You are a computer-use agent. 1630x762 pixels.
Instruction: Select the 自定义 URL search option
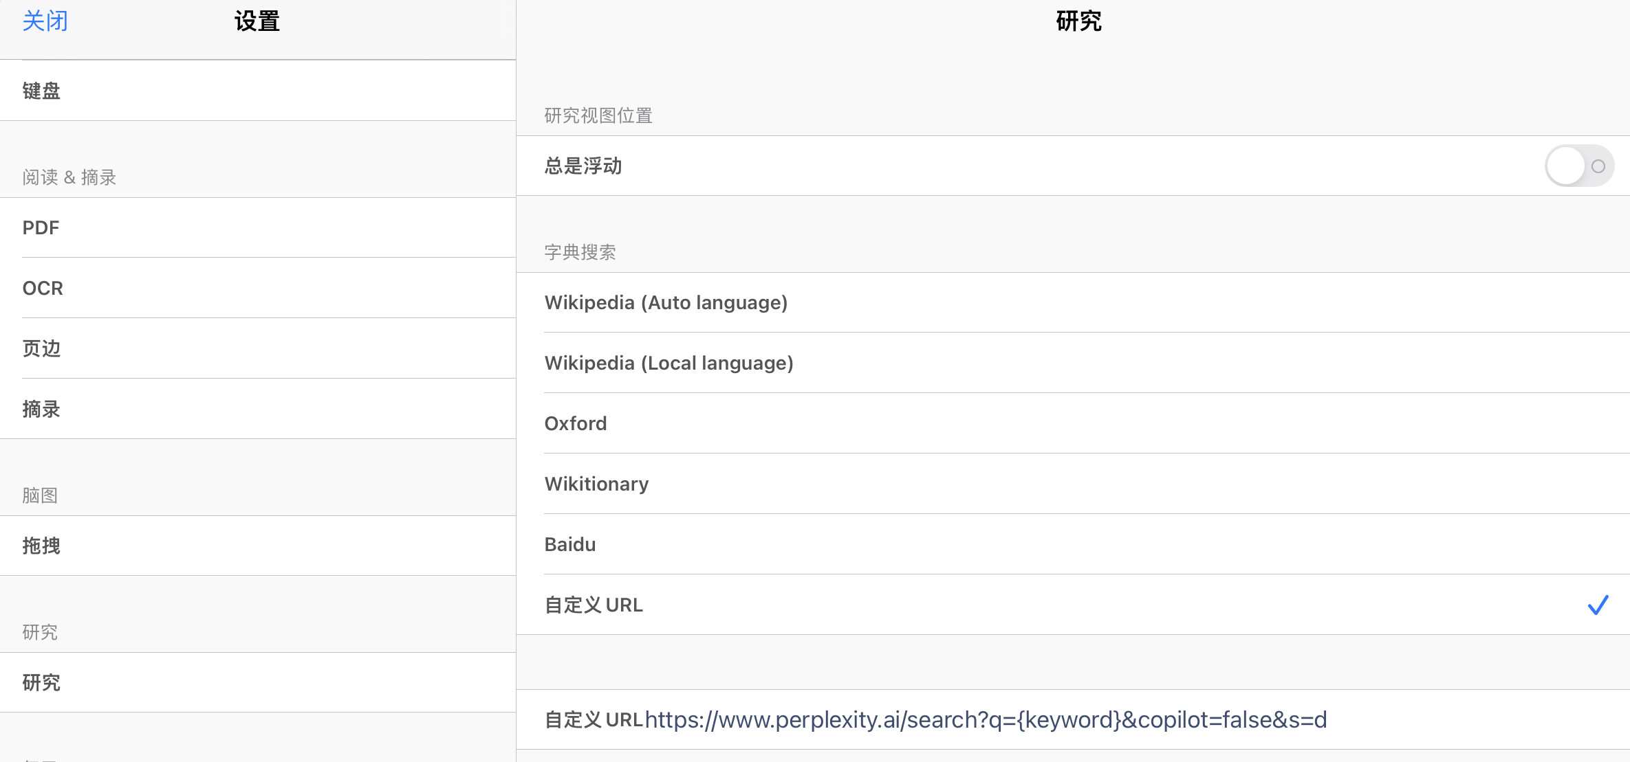click(1073, 605)
